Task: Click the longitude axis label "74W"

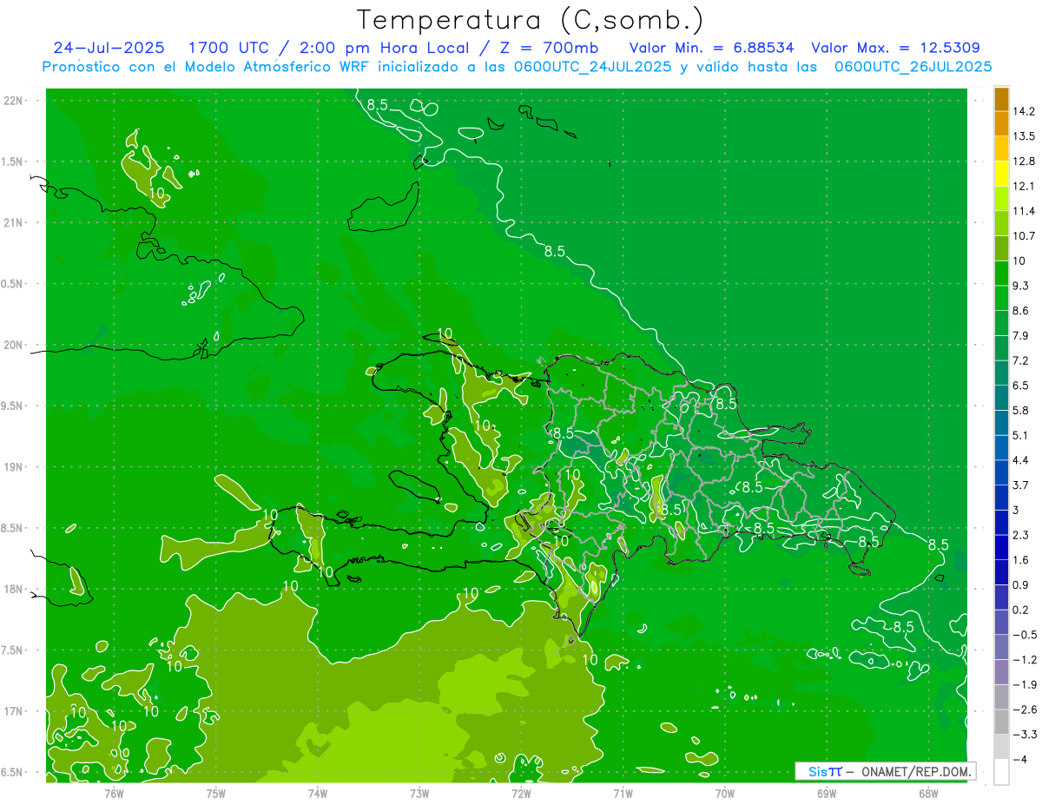Action: (318, 793)
